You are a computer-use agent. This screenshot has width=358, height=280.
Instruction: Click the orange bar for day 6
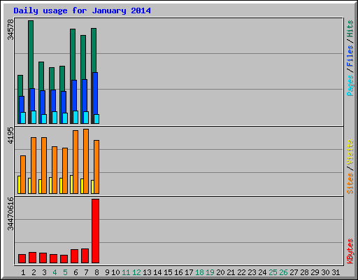[x=76, y=162]
